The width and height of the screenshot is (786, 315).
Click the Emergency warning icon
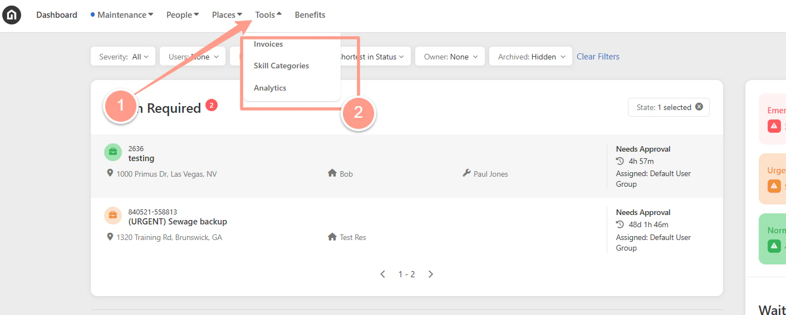774,126
